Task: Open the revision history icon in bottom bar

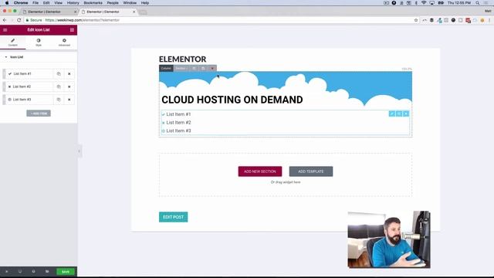Action: point(33,272)
